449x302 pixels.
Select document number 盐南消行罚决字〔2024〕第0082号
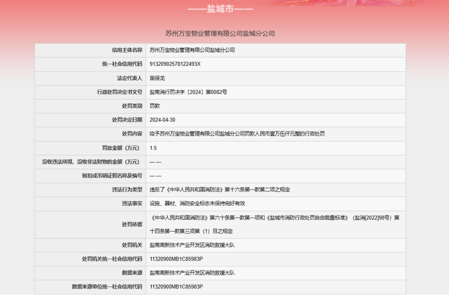click(188, 92)
